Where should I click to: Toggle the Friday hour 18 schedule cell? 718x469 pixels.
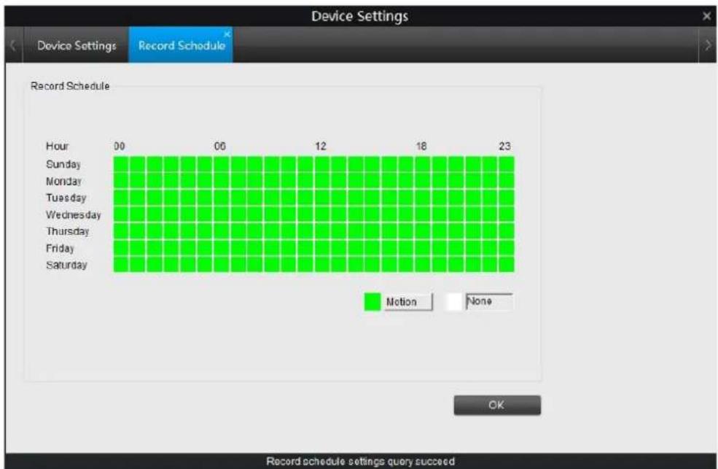[x=423, y=248]
